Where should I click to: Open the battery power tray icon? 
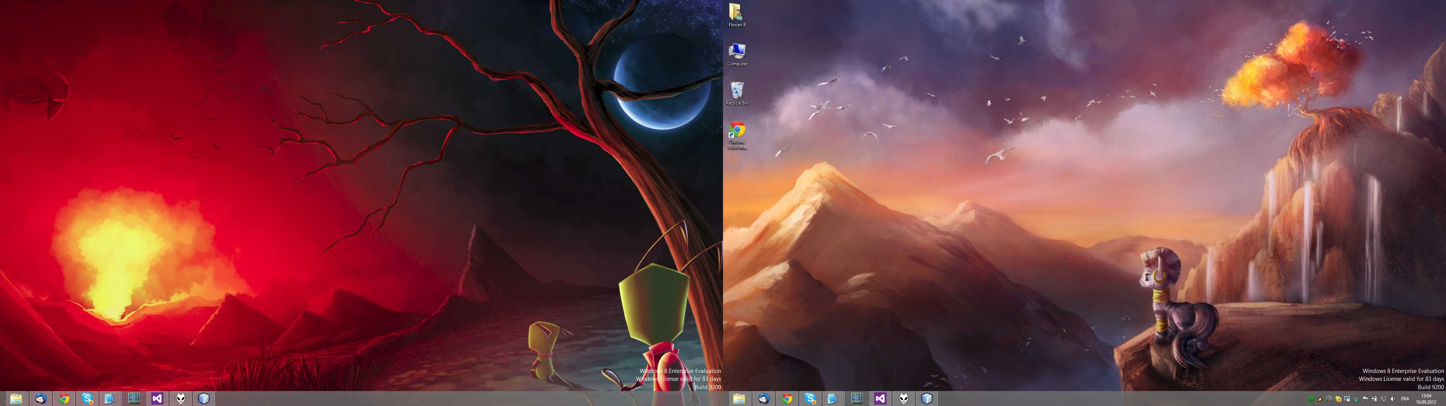point(1374,399)
